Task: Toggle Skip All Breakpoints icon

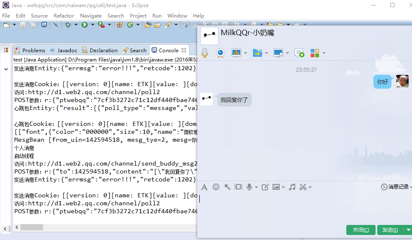Action: (56, 25)
